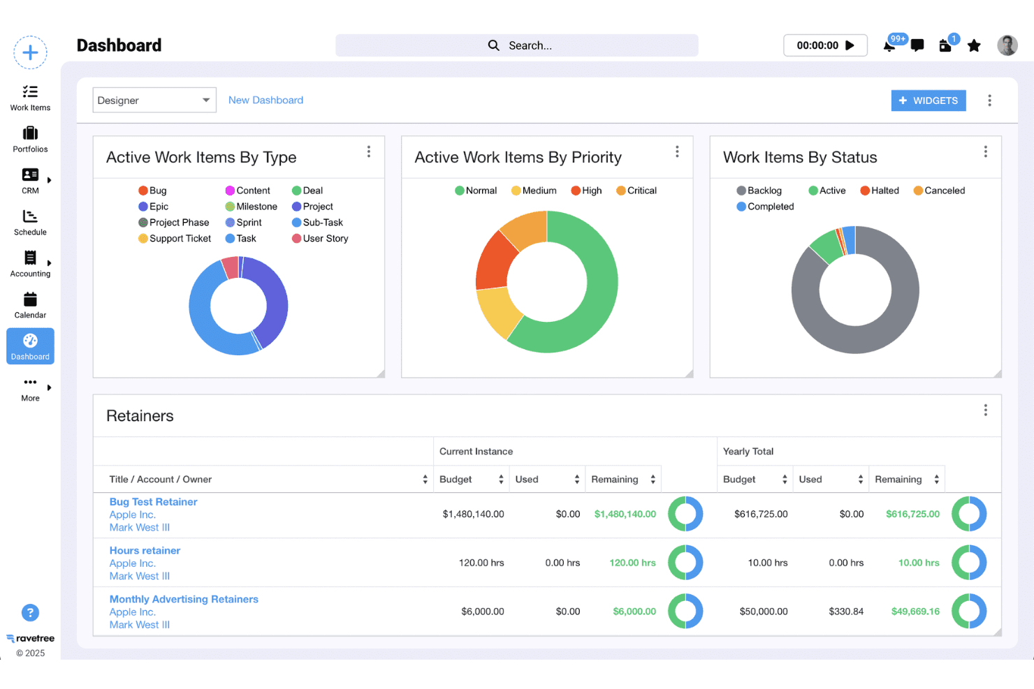The width and height of the screenshot is (1034, 689).
Task: Sort by Current Instance Budget column
Action: [472, 480]
